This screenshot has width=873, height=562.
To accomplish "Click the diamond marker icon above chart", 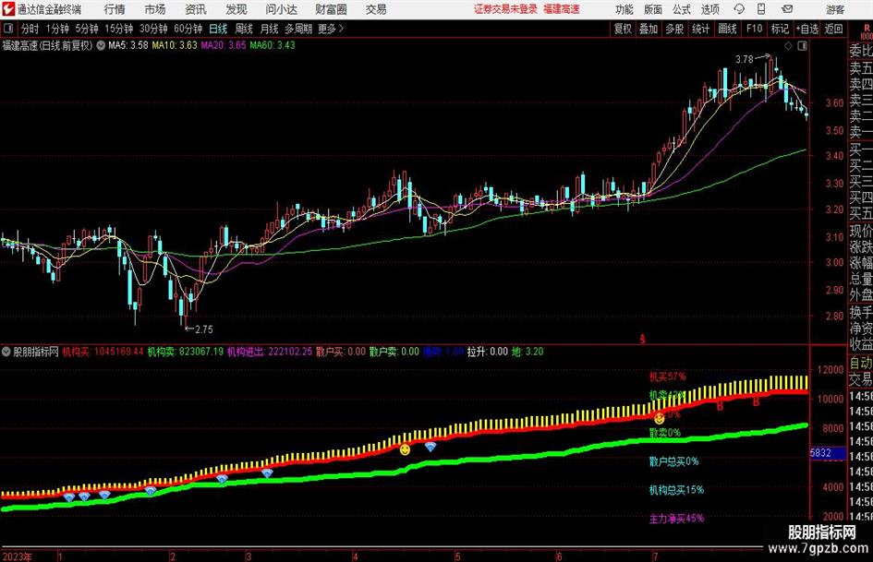I will point(788,45).
